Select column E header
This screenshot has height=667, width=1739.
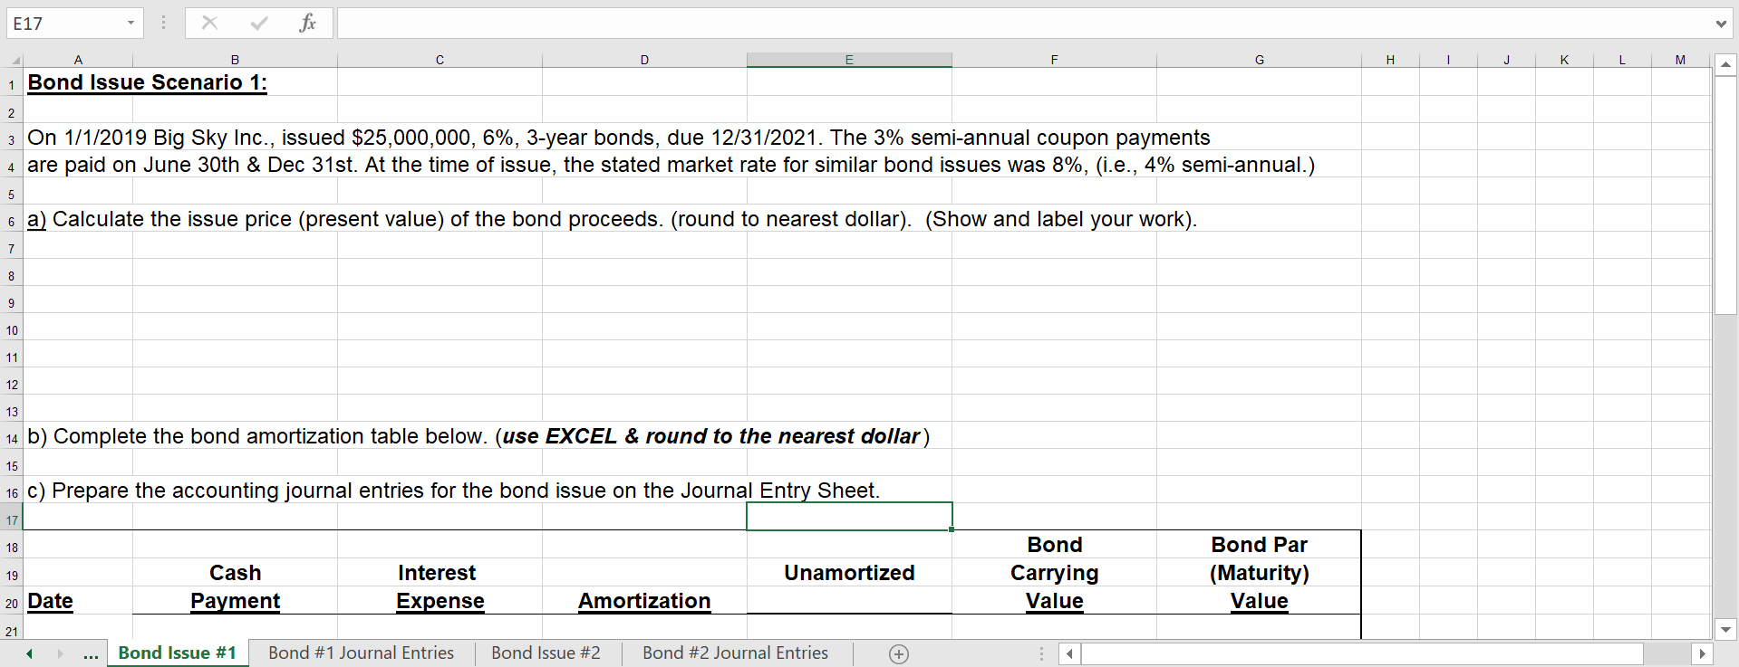point(849,60)
